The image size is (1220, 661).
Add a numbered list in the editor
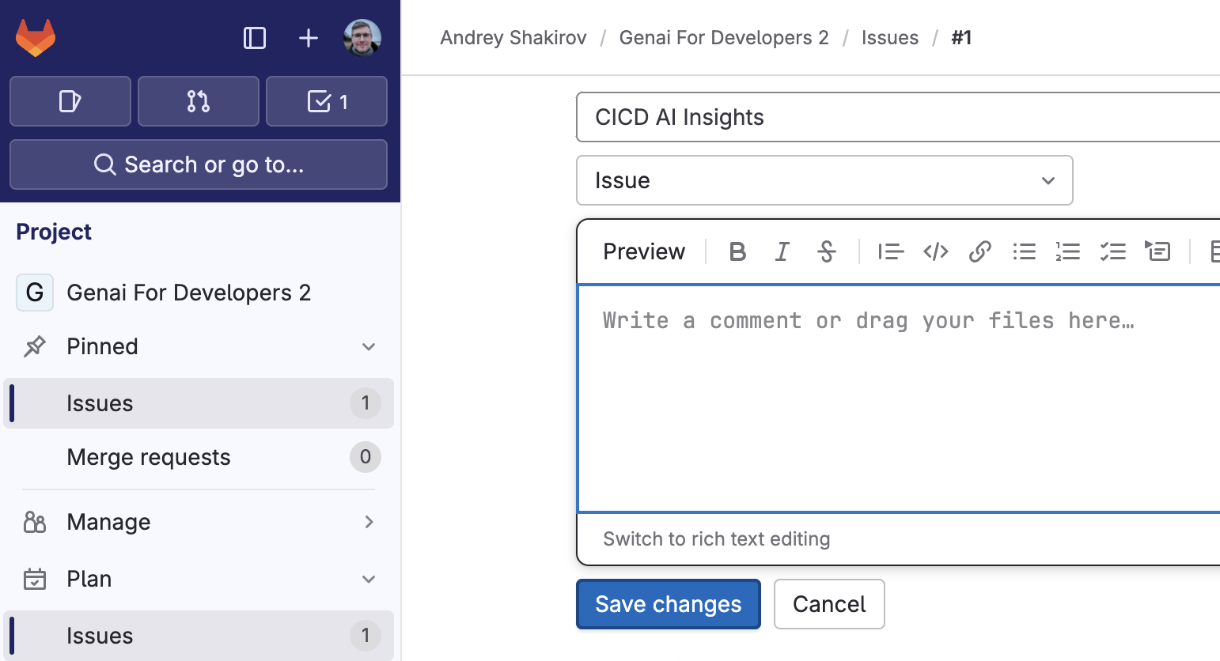pyautogui.click(x=1068, y=251)
